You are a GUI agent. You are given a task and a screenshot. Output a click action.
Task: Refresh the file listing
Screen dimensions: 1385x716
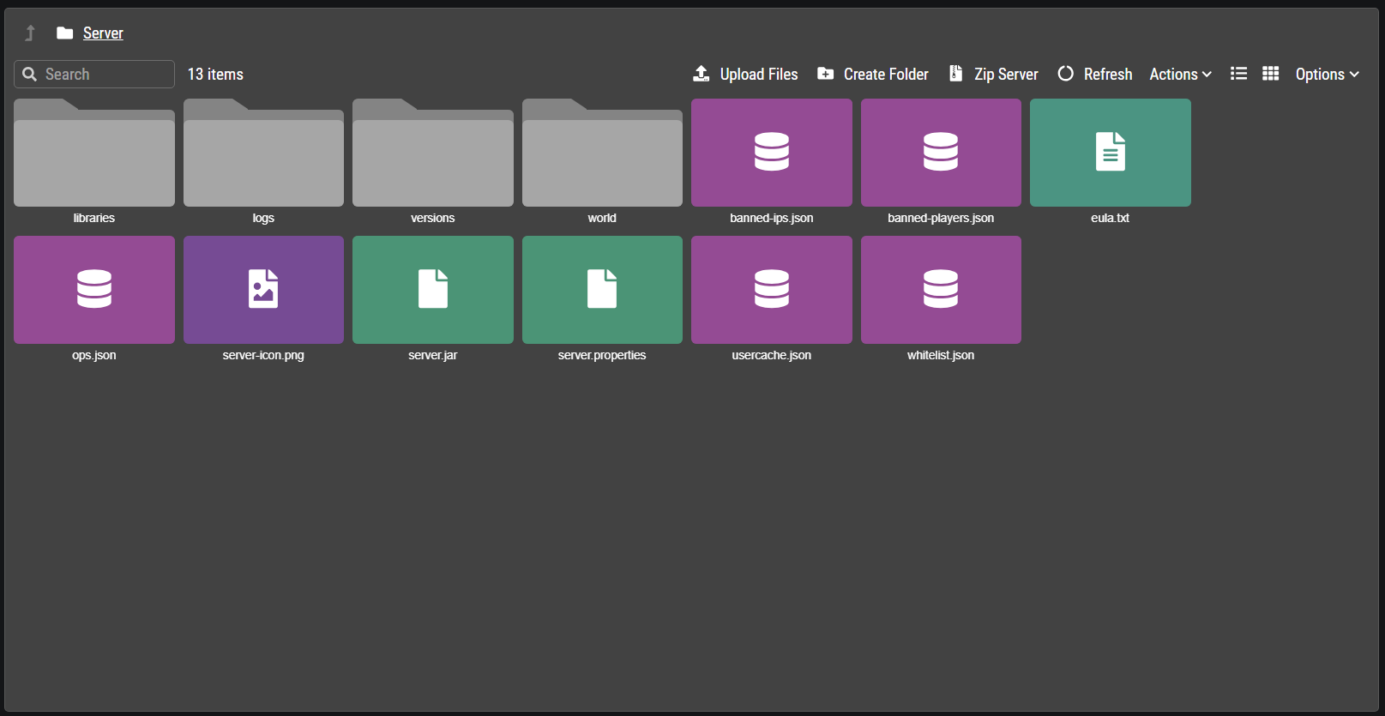[1095, 74]
